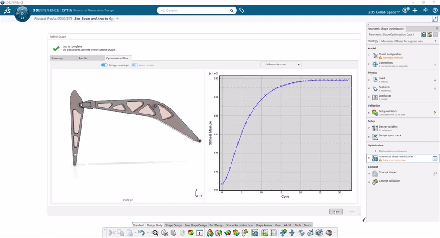Expand the 3DS Collab Space menu
The image size is (440, 238).
tap(384, 12)
